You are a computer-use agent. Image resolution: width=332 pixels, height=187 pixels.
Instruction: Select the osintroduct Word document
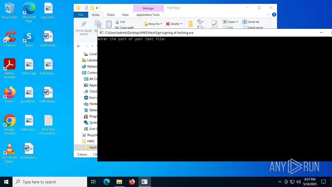pyautogui.click(x=29, y=151)
